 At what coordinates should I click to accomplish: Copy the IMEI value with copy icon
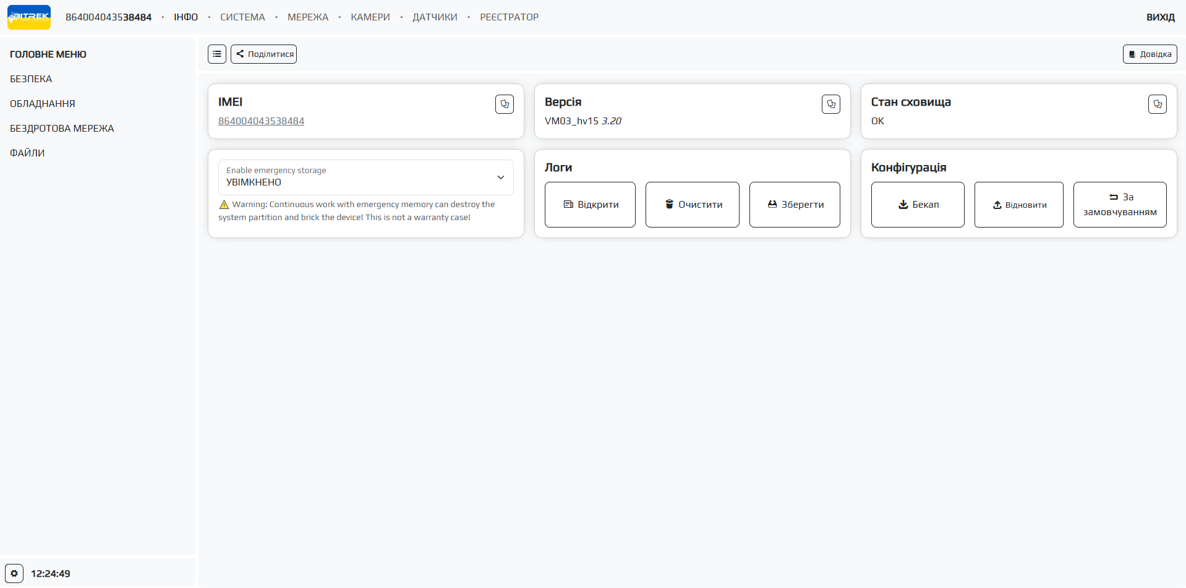pos(504,104)
